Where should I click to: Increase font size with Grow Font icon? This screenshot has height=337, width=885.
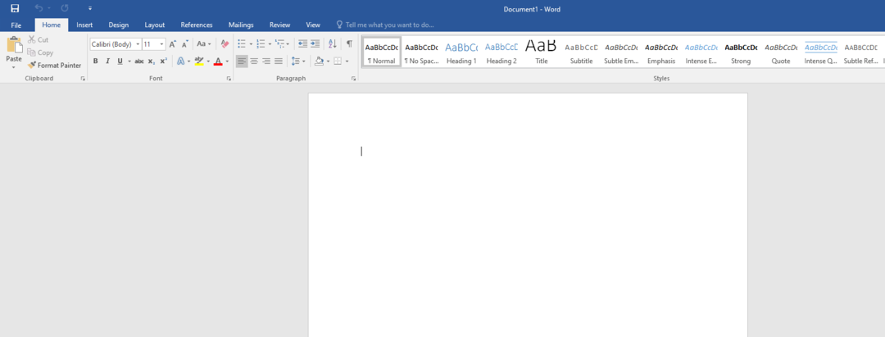(x=173, y=44)
